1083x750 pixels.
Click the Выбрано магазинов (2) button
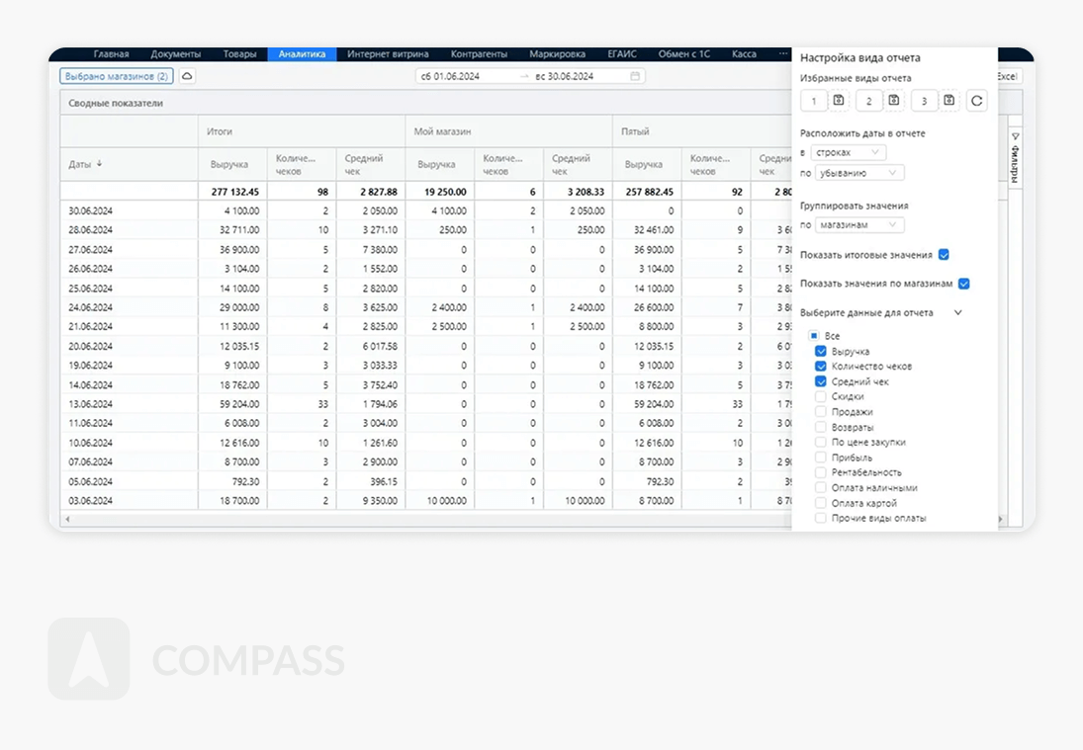117,76
